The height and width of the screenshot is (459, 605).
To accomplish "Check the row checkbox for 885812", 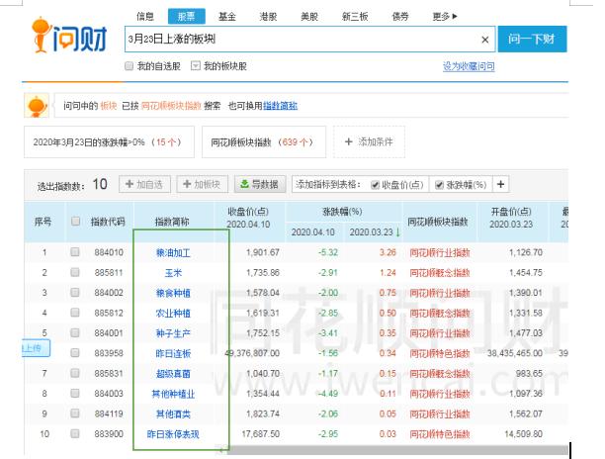I will click(x=75, y=313).
